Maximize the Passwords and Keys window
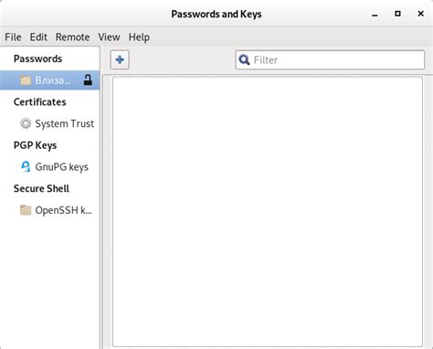This screenshot has width=433, height=349. 397,14
